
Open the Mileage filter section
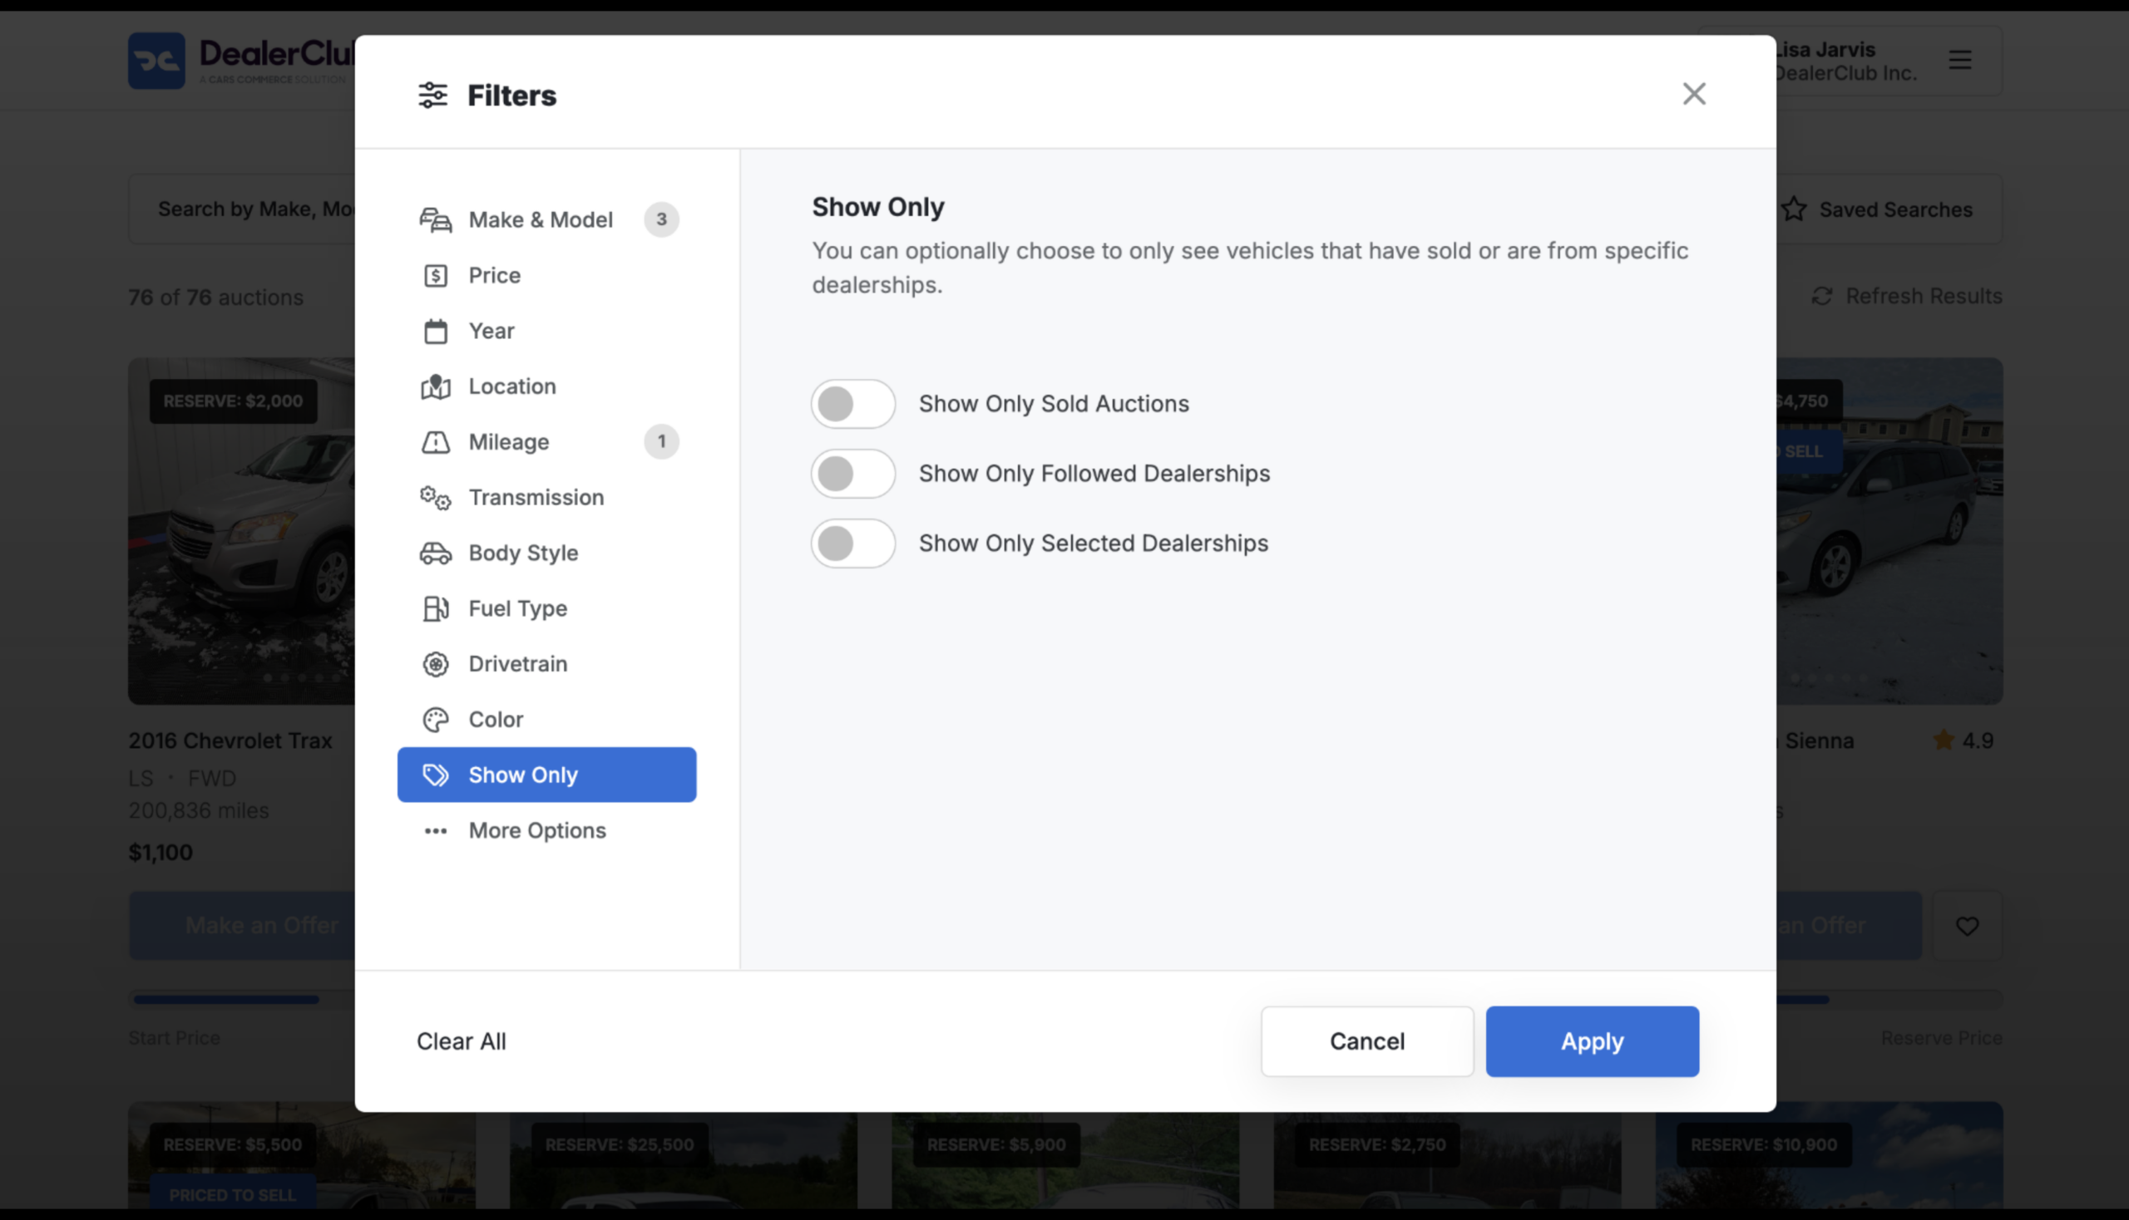pos(546,441)
